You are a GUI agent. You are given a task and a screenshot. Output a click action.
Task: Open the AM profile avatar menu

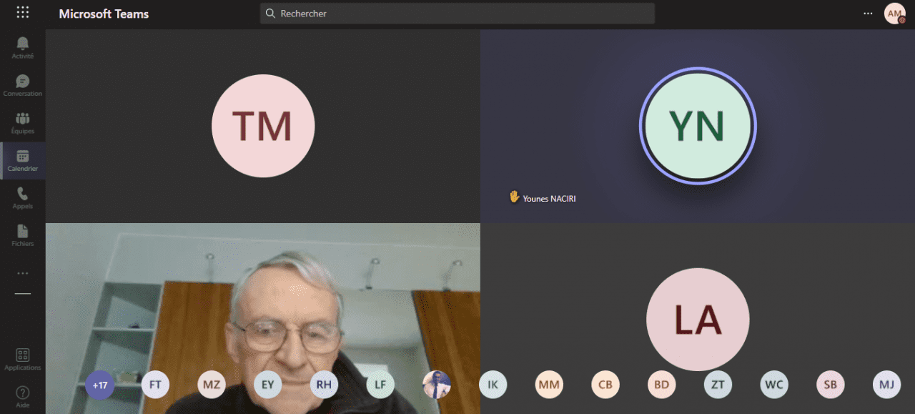point(894,13)
